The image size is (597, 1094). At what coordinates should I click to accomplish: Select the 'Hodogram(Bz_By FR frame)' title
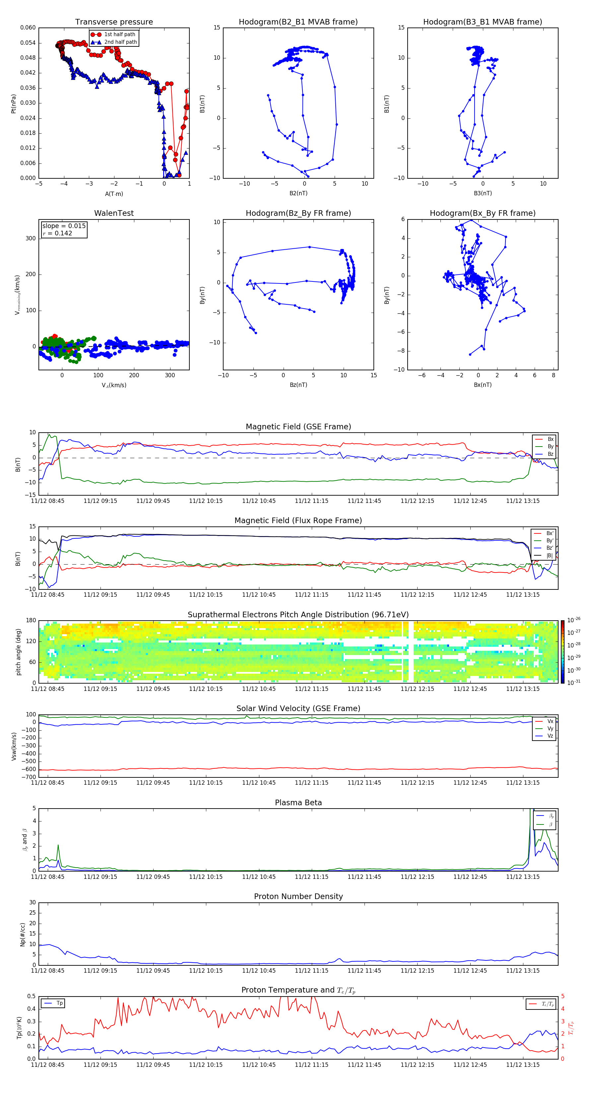(x=298, y=213)
